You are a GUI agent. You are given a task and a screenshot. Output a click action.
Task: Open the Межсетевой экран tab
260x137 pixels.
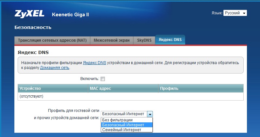[x=112, y=40]
